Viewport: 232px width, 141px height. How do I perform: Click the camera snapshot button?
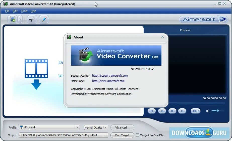click(194, 111)
